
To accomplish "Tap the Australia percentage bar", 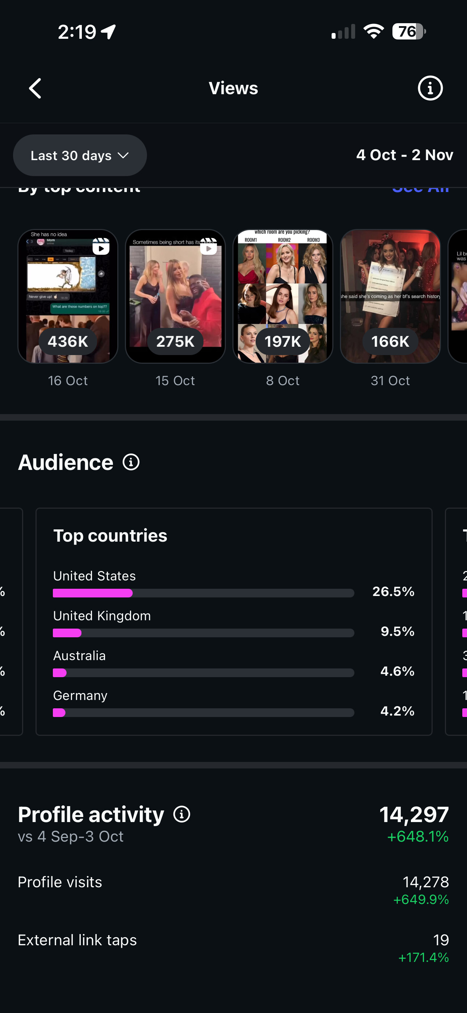I will [x=203, y=673].
